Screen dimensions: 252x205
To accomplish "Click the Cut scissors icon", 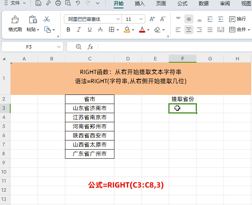I will 47,19.
